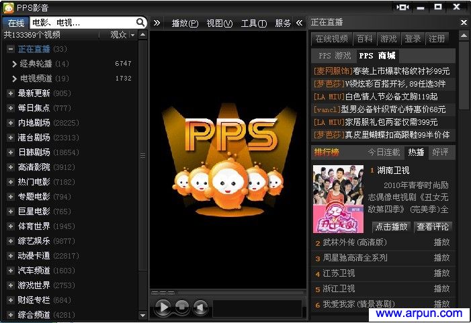471x323 pixels.
Task: Expand the 巨星电影 plus icon
Action: (x=11, y=212)
